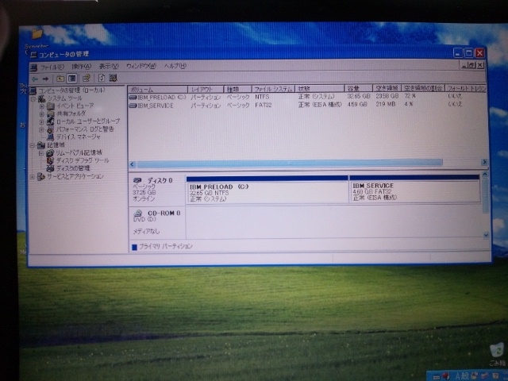Viewport: 508px width, 381px height.
Task: Click the red ball system tray icon
Action: 446,375
